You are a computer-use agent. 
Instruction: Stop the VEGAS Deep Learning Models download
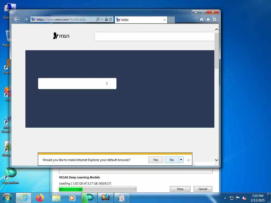180,189
